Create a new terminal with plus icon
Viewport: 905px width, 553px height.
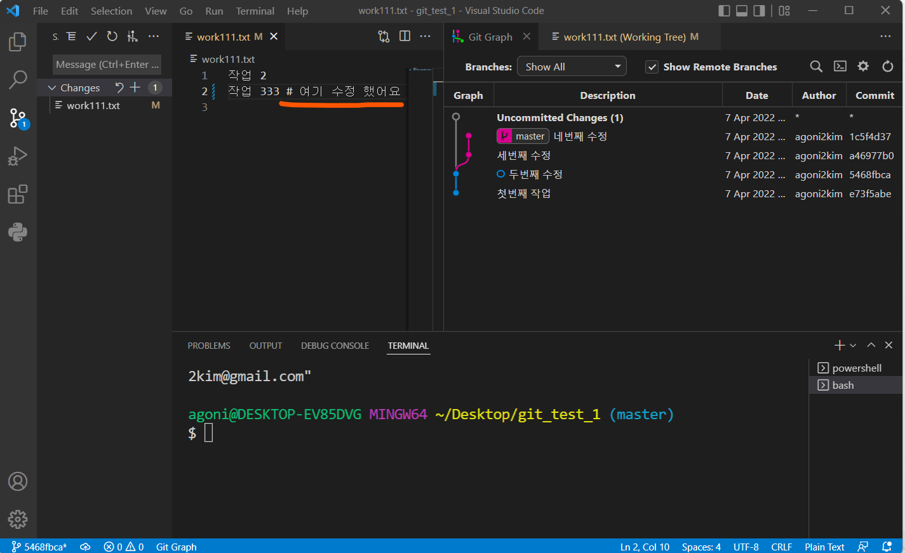click(839, 345)
